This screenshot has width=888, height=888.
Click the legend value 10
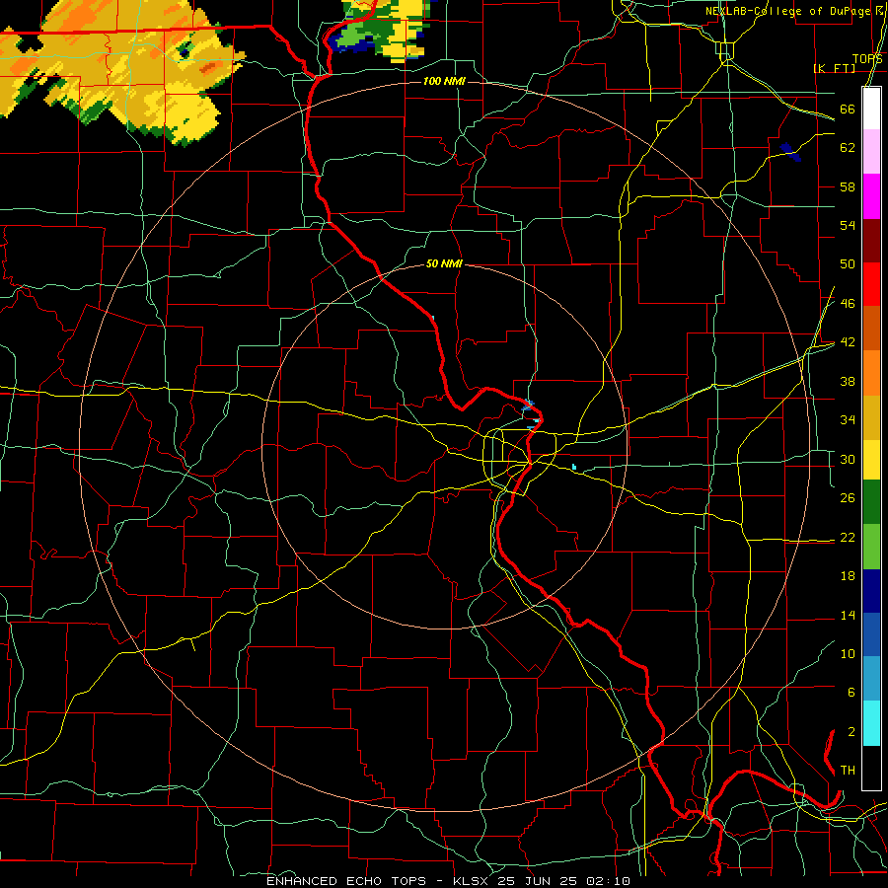pyautogui.click(x=848, y=653)
